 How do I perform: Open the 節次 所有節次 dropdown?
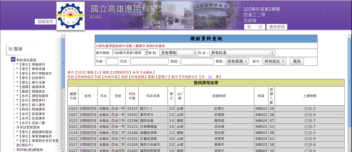coord(274,61)
